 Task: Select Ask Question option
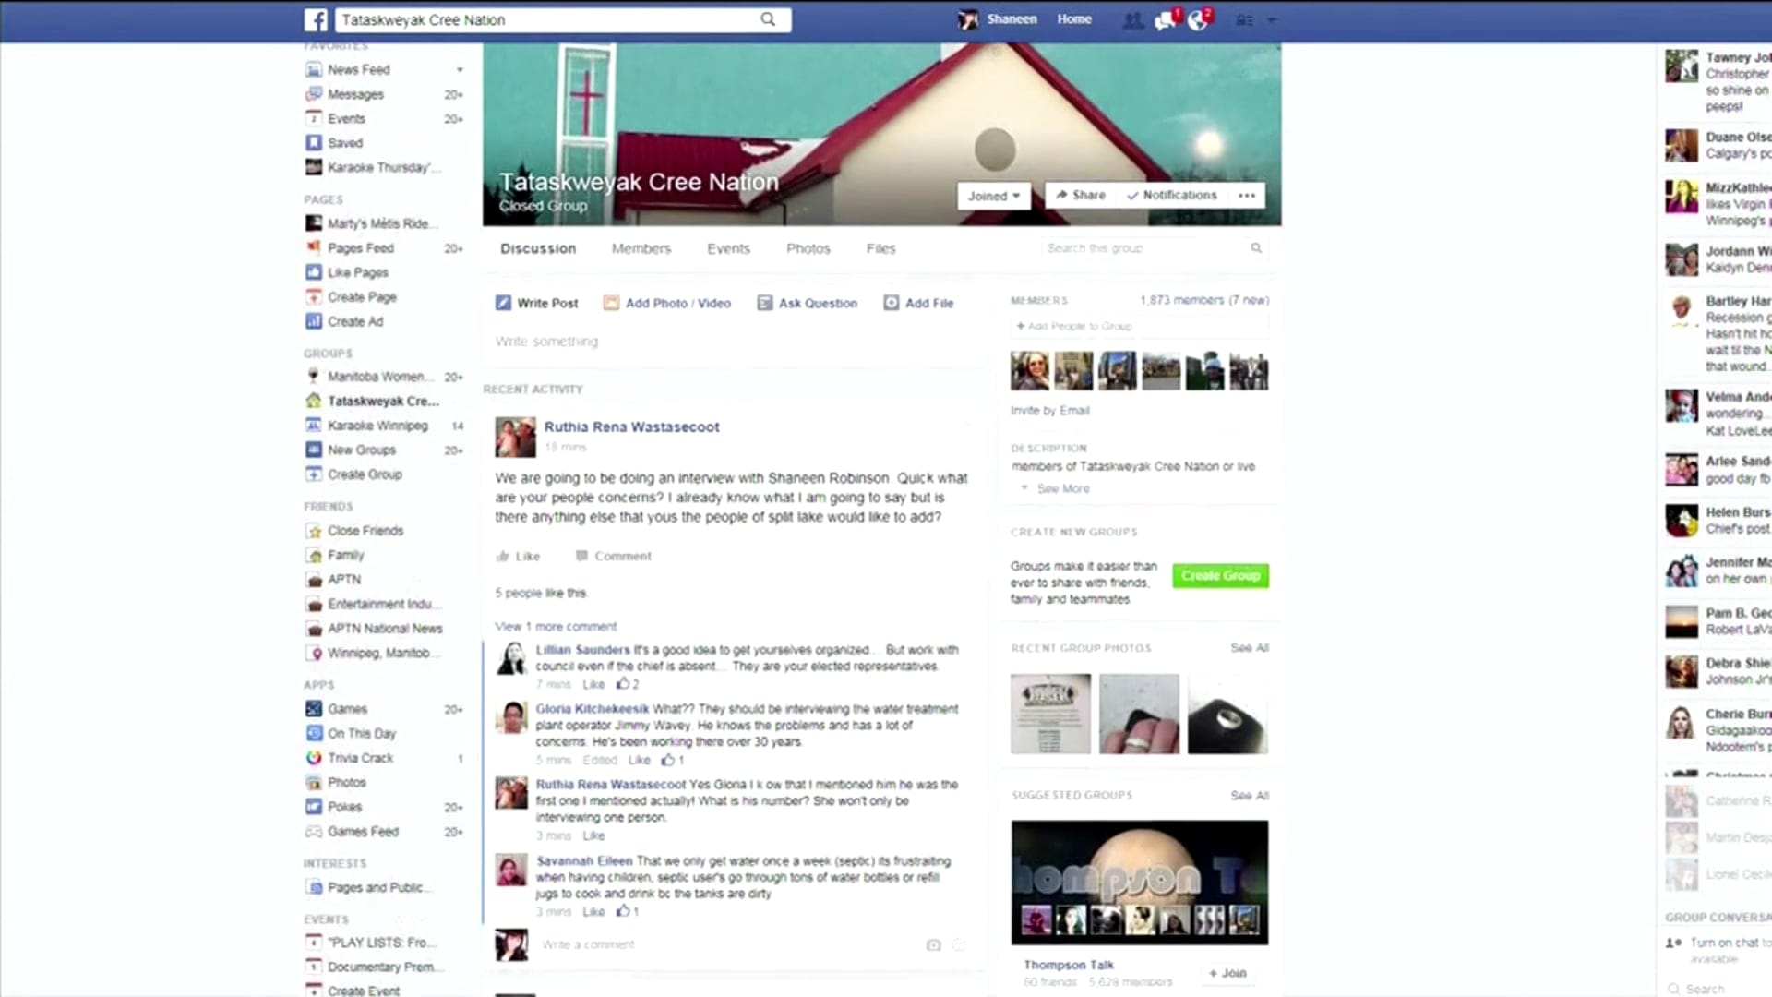click(x=808, y=303)
